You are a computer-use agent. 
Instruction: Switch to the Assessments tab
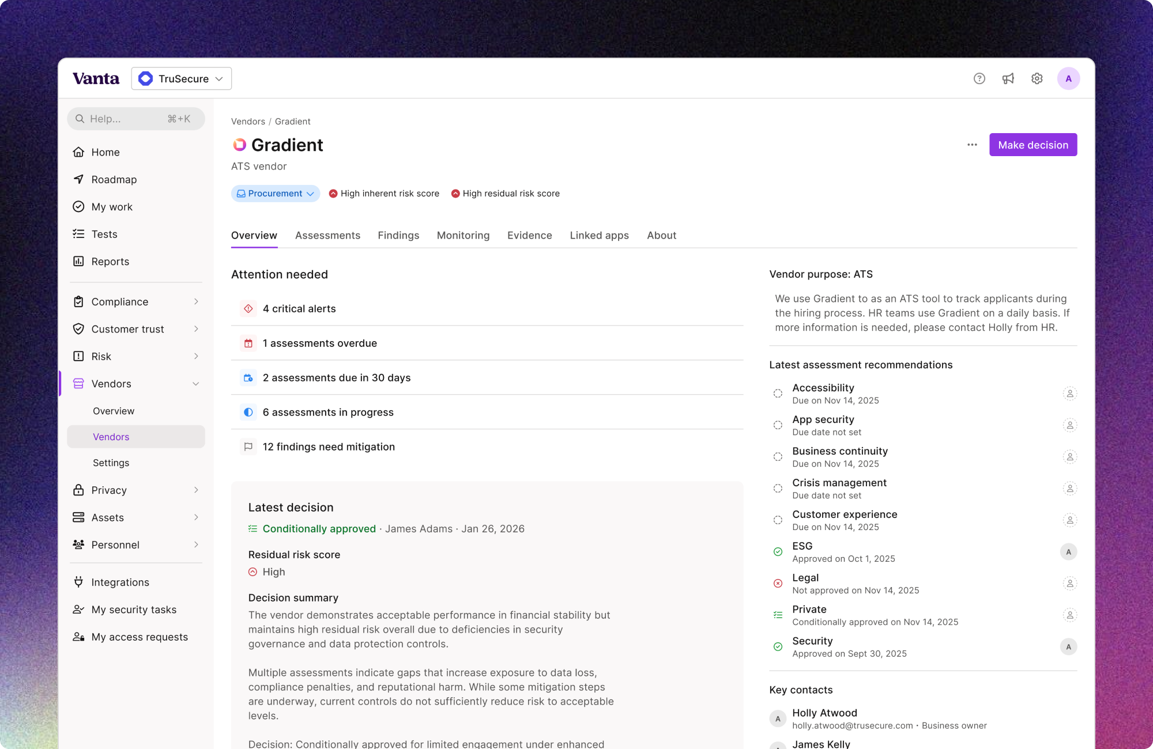[x=327, y=236]
